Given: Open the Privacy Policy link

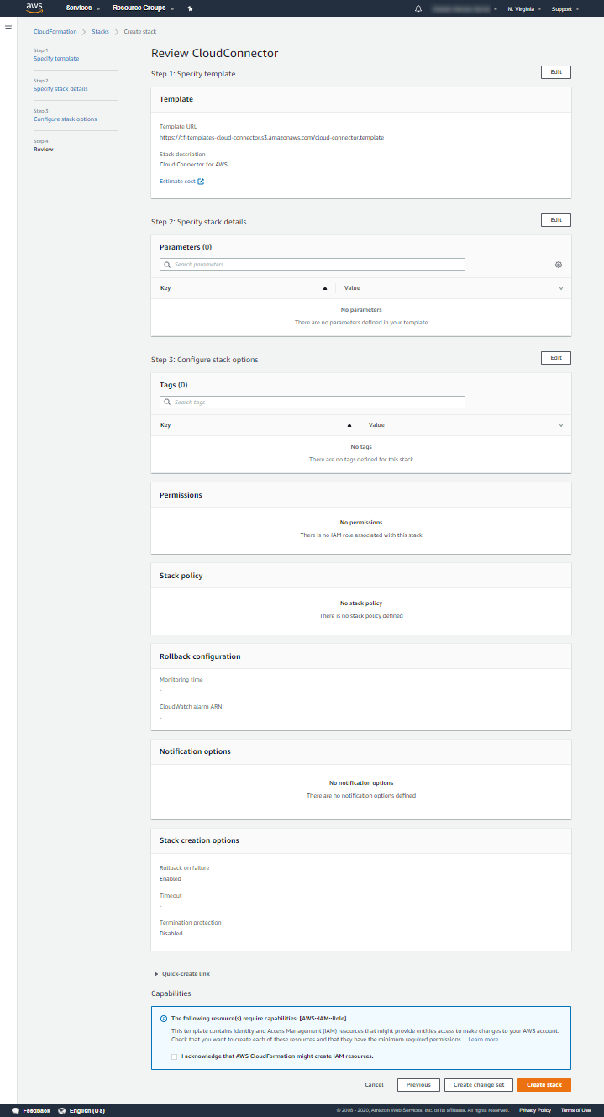Looking at the screenshot, I should [x=535, y=1110].
